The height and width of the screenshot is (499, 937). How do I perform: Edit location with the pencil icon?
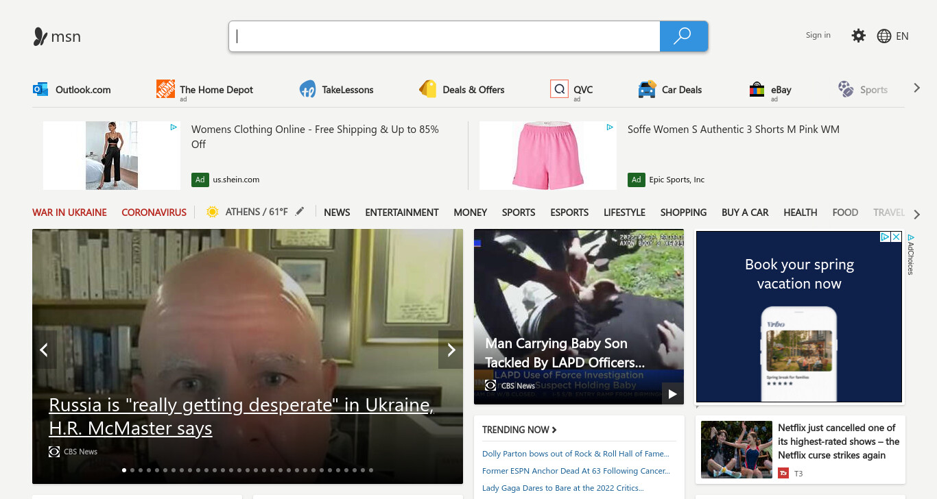pyautogui.click(x=300, y=212)
